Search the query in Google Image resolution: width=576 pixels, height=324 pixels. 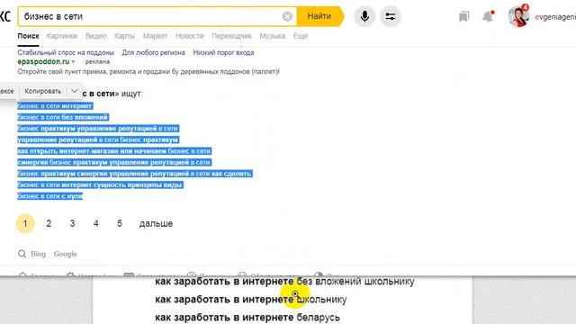(x=65, y=254)
